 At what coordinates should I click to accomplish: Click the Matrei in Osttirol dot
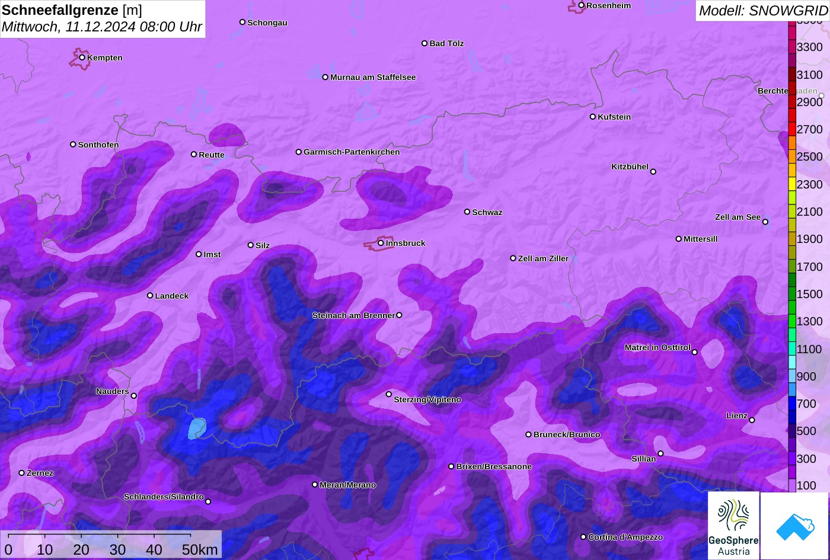click(x=695, y=352)
